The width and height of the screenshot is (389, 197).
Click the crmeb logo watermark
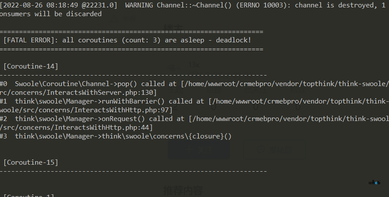pos(375,183)
